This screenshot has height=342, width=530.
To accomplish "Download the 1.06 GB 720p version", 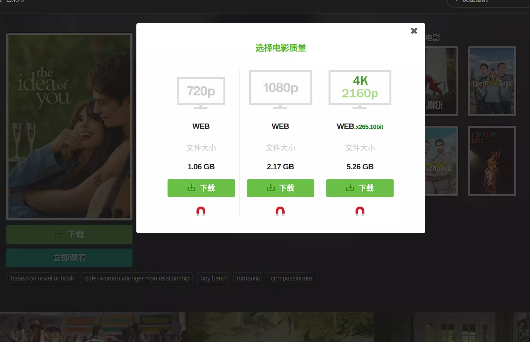I will pos(201,188).
